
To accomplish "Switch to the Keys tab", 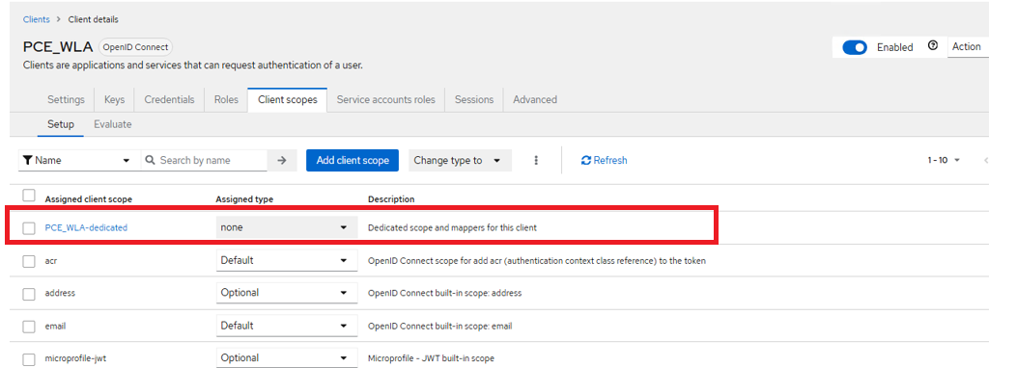I will [114, 99].
